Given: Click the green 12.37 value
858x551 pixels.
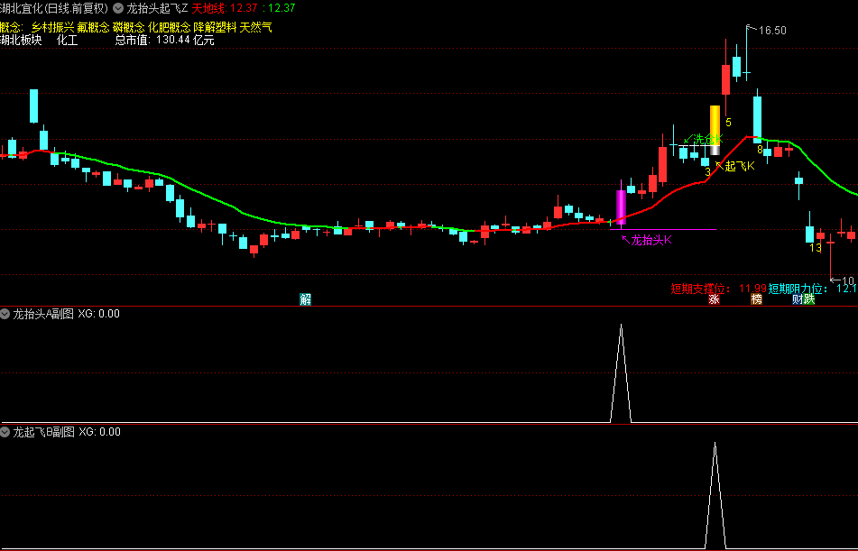Looking at the screenshot, I should (x=281, y=8).
